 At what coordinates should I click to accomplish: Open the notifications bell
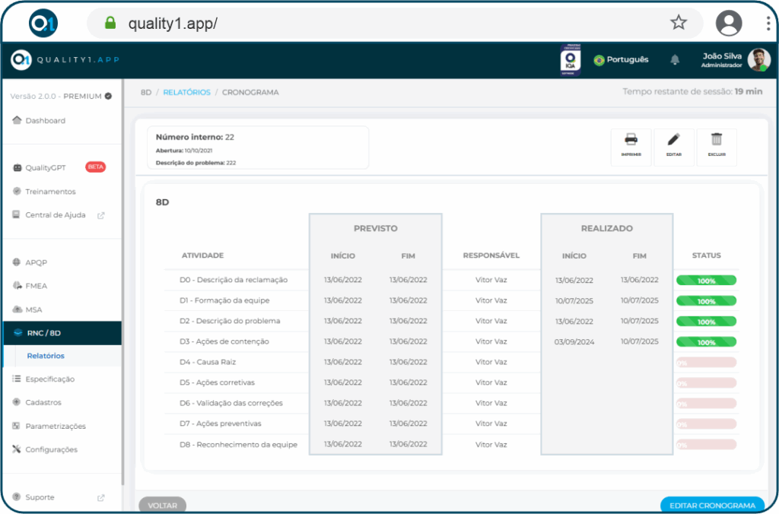tap(674, 60)
